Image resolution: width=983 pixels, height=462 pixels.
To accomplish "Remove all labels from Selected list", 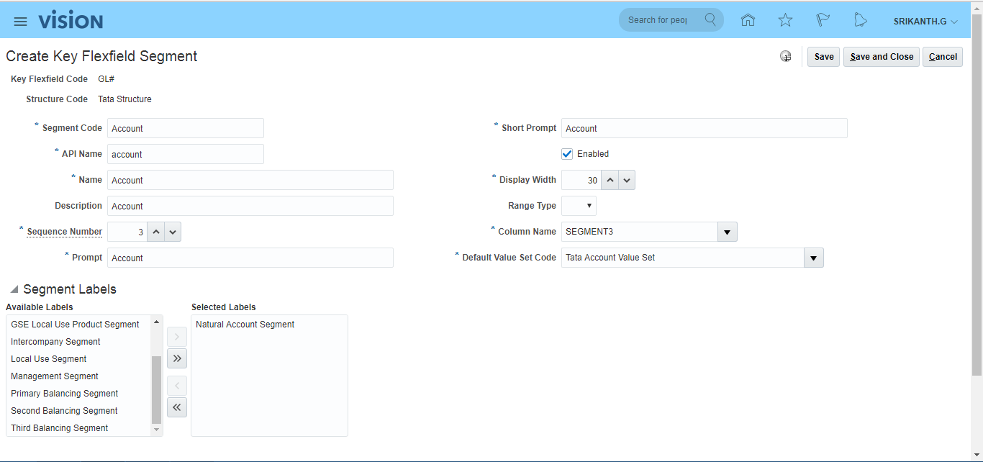I will click(x=176, y=407).
